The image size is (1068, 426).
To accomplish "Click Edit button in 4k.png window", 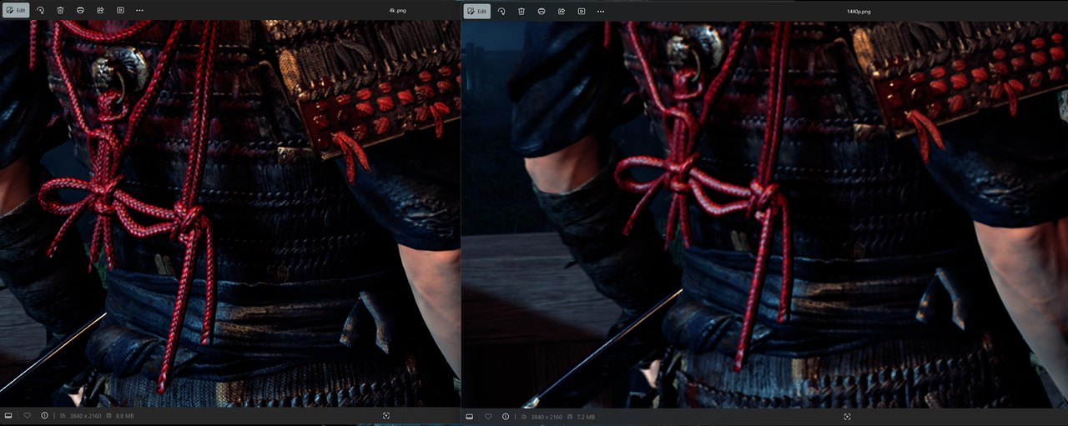I will point(16,11).
